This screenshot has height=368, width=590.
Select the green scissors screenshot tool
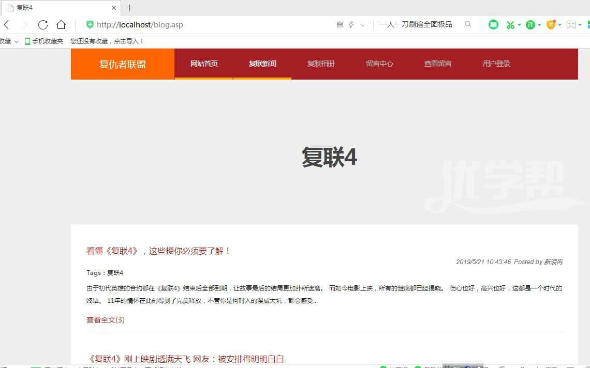tap(510, 25)
